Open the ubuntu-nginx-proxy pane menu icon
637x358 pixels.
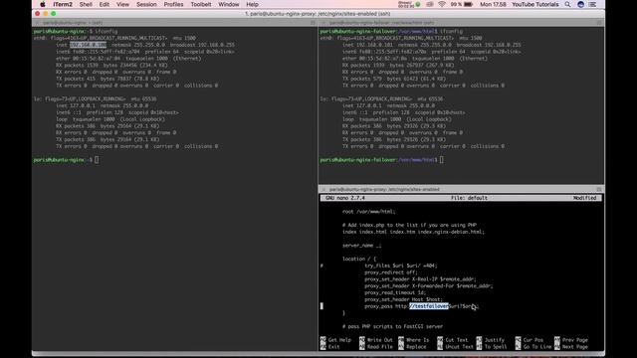(599, 189)
